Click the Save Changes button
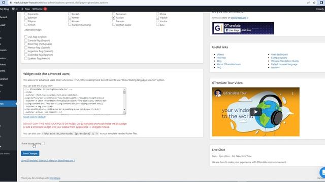The image size is (325, 182). [30, 153]
